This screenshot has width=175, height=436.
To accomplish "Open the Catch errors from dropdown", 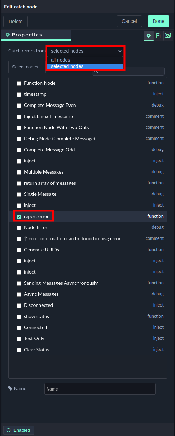I will click(x=85, y=51).
